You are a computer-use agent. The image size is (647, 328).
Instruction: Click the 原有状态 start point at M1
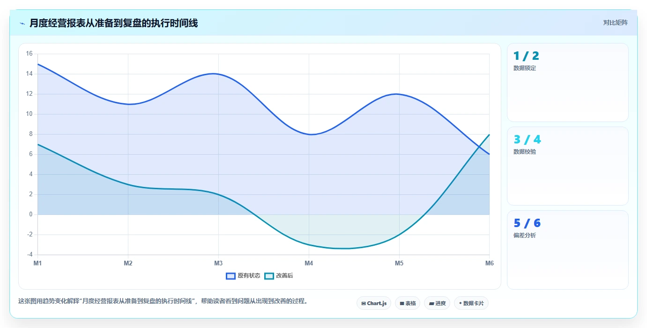(37, 64)
